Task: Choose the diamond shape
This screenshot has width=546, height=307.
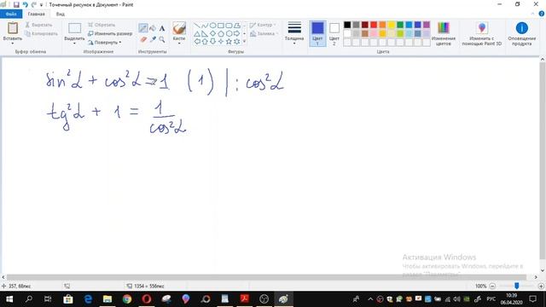Action: [x=212, y=33]
